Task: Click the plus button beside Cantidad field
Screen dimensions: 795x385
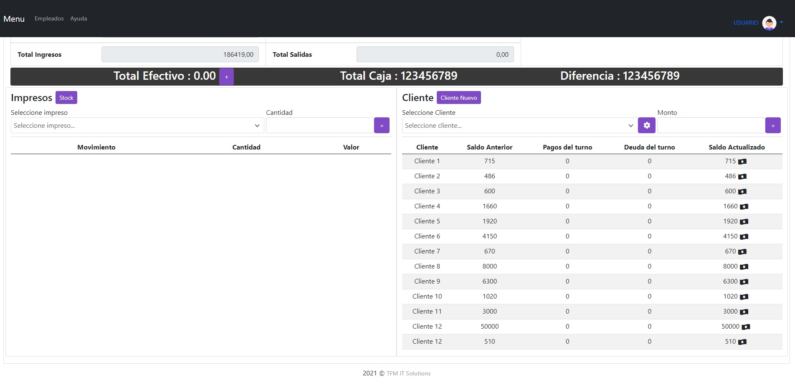Action: coord(382,126)
